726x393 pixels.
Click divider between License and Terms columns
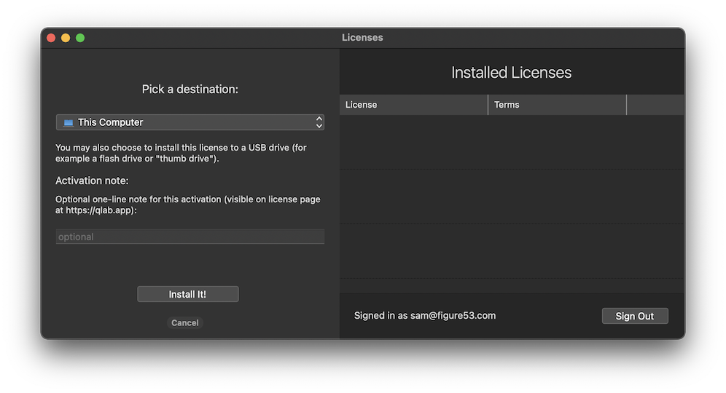click(488, 105)
